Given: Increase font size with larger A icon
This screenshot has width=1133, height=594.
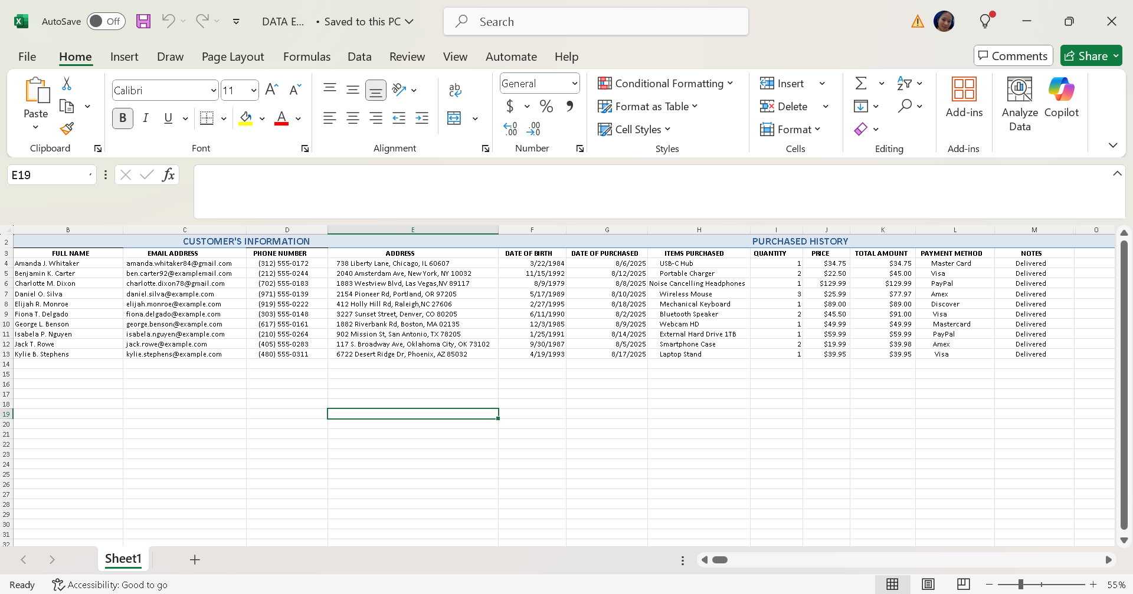Looking at the screenshot, I should pos(271,90).
